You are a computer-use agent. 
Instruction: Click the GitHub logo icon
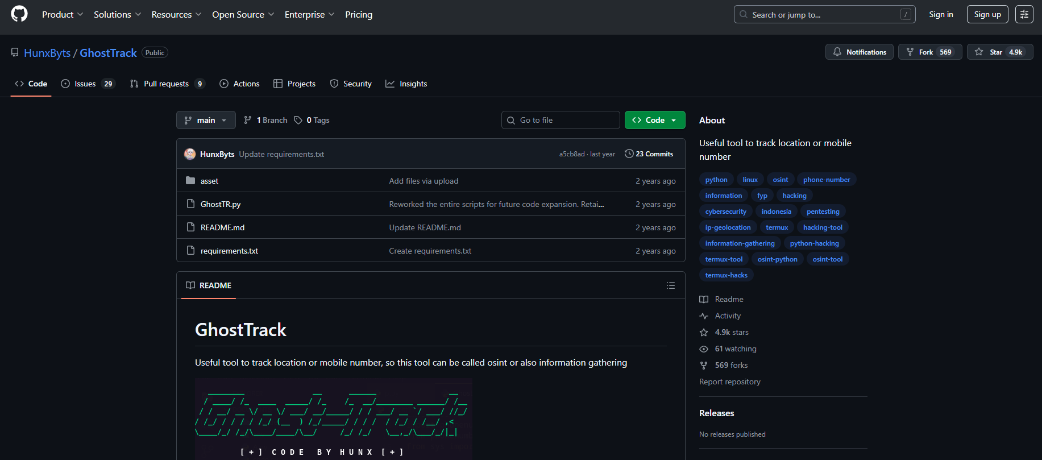tap(19, 14)
